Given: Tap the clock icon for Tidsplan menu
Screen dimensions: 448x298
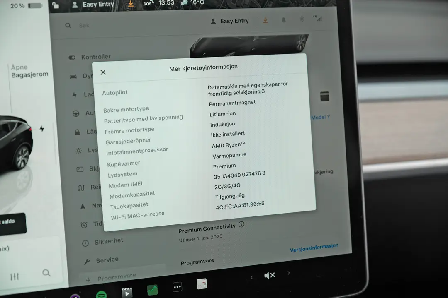Looking at the screenshot, I should 84,225.
